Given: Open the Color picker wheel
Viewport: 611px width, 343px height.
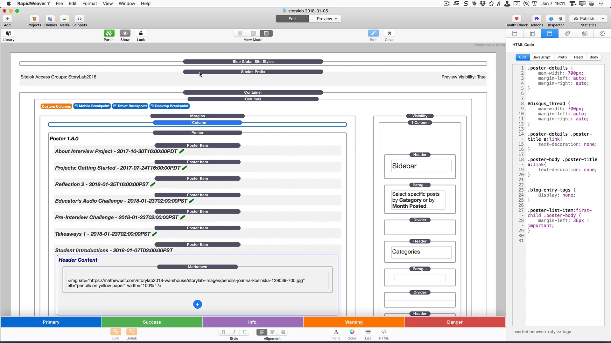Looking at the screenshot, I should click(x=352, y=332).
